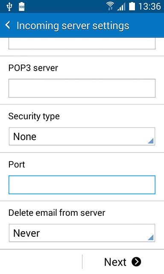Tap the Next button
Viewport: 164px width, 274px height.
click(123, 262)
